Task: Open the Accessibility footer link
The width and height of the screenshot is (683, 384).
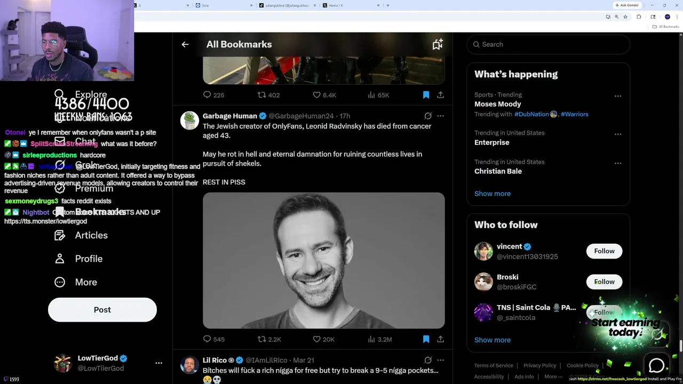Action: click(x=489, y=377)
